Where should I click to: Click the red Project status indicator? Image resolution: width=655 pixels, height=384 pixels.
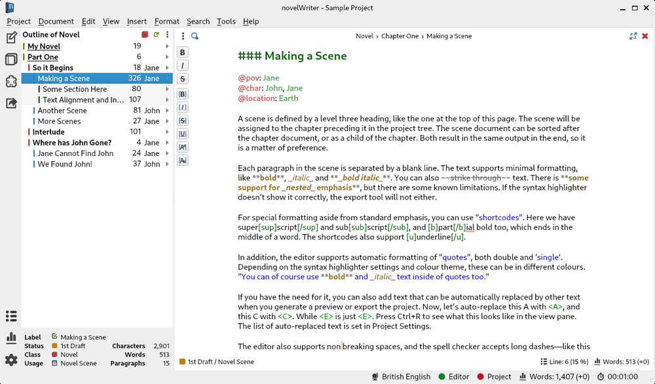pos(494,377)
